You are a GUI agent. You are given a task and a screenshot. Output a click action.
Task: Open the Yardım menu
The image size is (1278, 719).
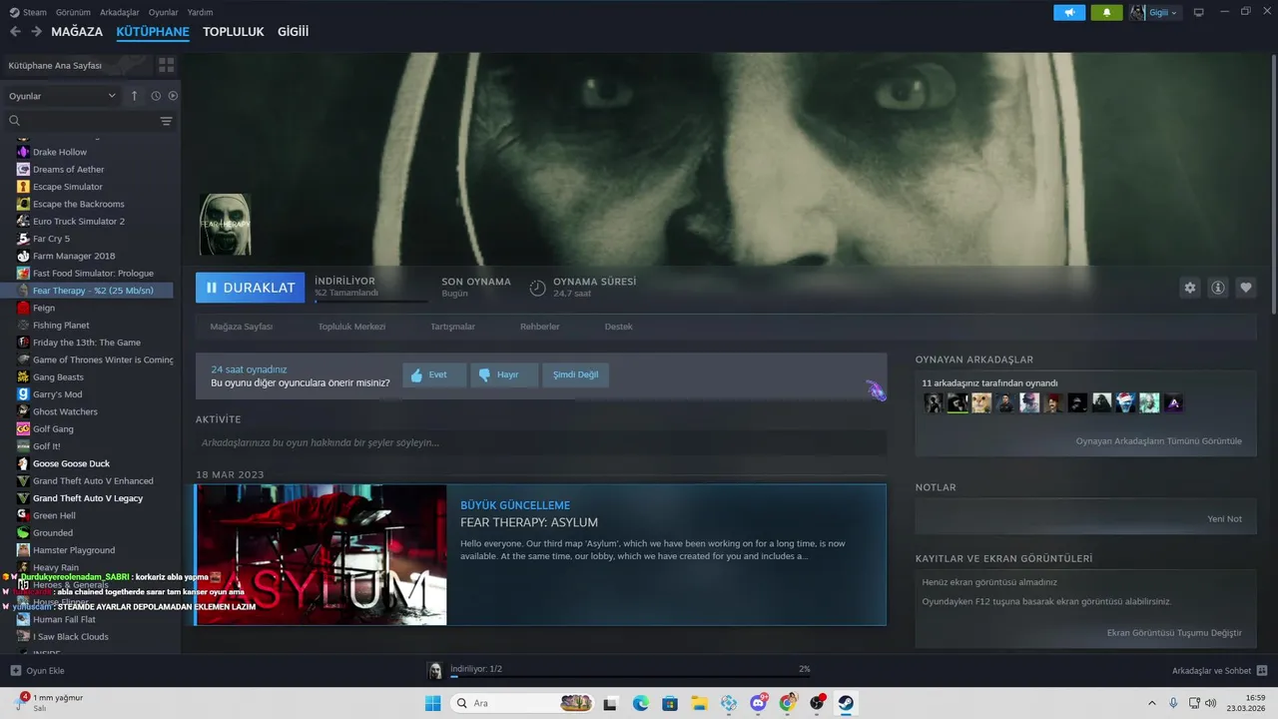tap(200, 12)
